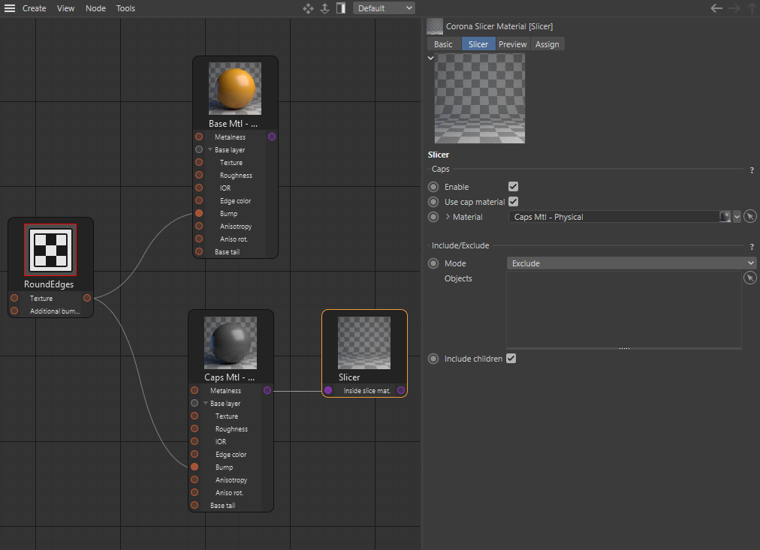The height and width of the screenshot is (550, 760).
Task: Collapse the material preview chevron
Action: coord(430,58)
